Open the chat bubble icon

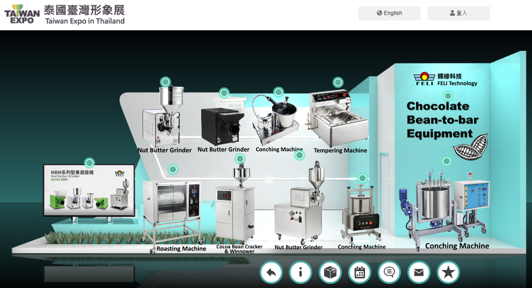389,272
